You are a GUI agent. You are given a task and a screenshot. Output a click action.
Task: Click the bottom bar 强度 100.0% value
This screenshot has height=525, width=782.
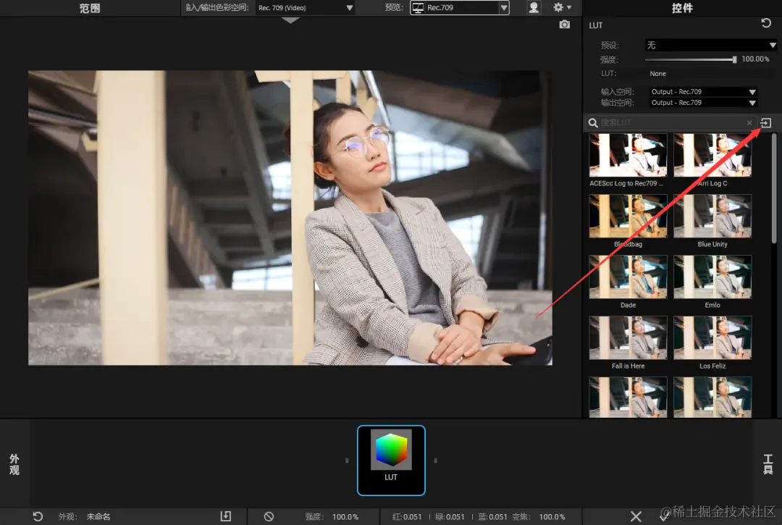(x=345, y=516)
